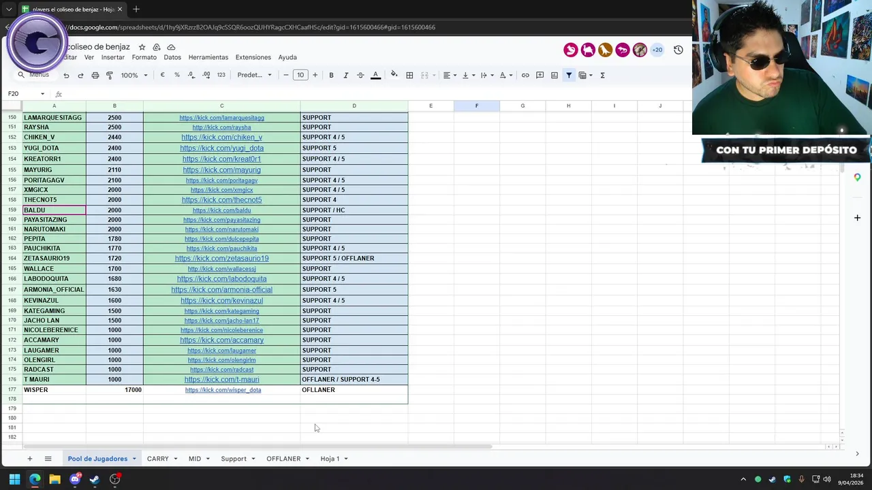Toggle italic formatting

tap(346, 75)
